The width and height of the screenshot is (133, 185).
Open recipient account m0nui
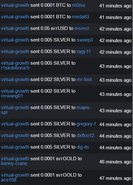point(79,5)
